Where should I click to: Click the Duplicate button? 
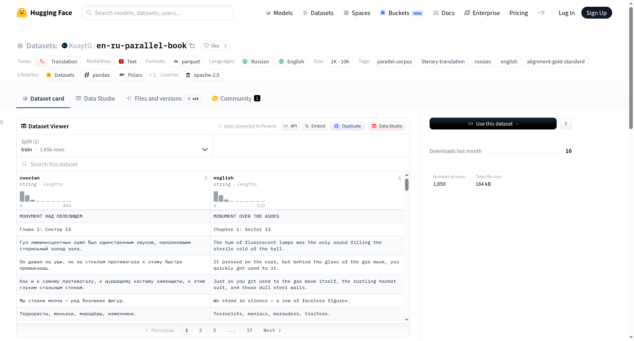click(x=348, y=126)
